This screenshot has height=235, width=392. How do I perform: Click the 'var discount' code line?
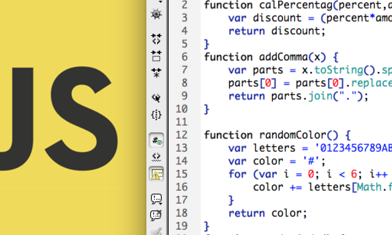tap(310, 18)
